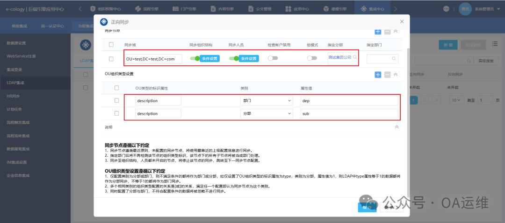505x223 pixels.
Task: Click the chat bubble icon in top bar
Action: click(x=446, y=9)
